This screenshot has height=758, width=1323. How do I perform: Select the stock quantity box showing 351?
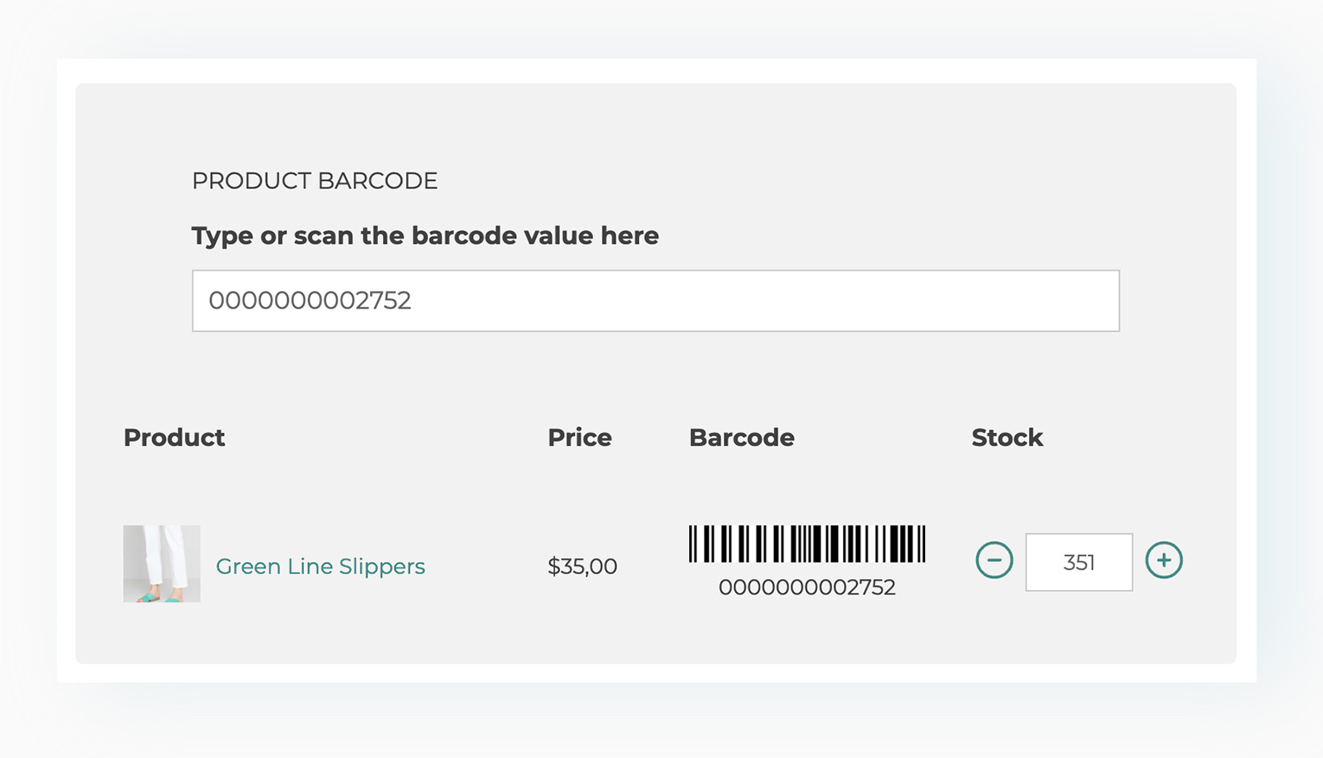click(x=1078, y=562)
